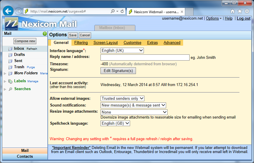Click the site lightning icon in address bar
This screenshot has height=163, width=254.
pyautogui.click(x=26, y=11)
